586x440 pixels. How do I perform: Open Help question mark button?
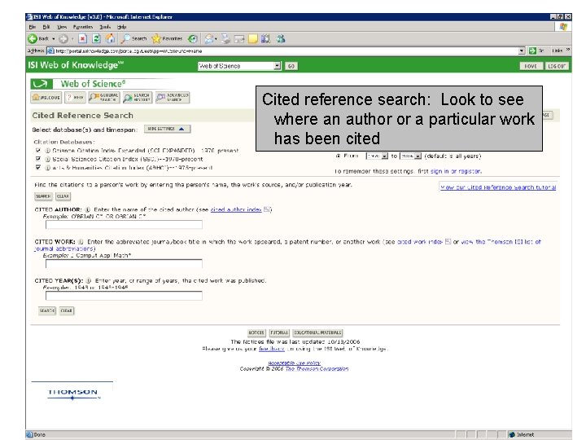pos(76,97)
